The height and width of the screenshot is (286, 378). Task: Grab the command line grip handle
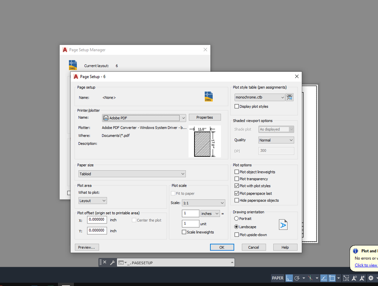pyautogui.click(x=101, y=263)
